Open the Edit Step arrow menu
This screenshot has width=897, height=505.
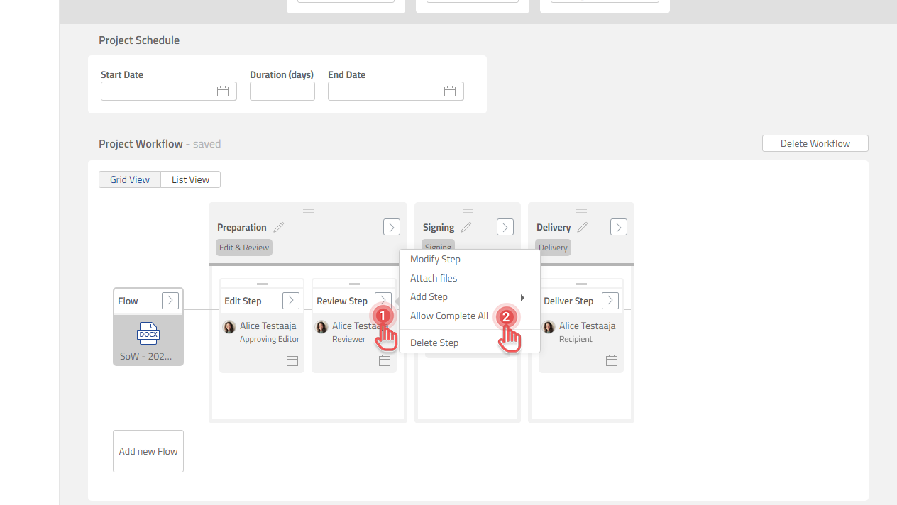[291, 301]
